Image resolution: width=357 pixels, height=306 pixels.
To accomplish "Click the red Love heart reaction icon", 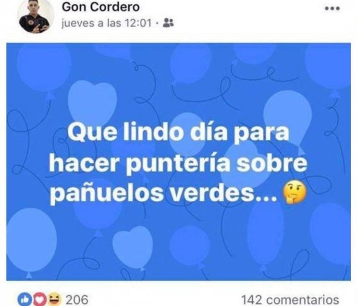I will [39, 299].
